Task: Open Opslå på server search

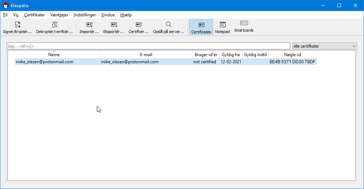Action: point(169,27)
